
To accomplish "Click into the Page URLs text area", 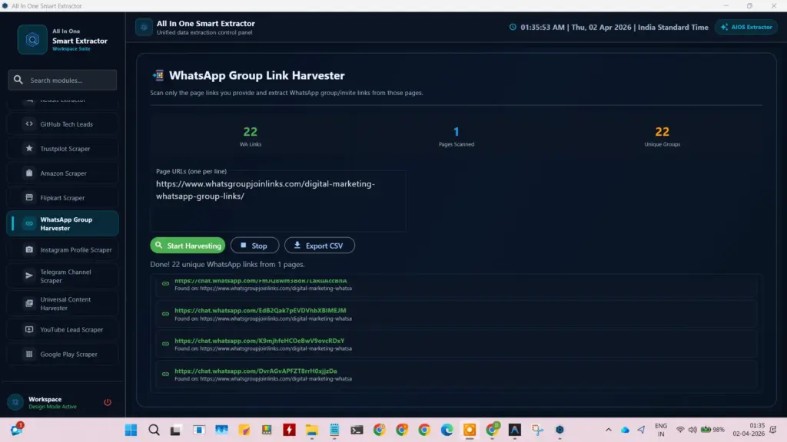I will 278,202.
